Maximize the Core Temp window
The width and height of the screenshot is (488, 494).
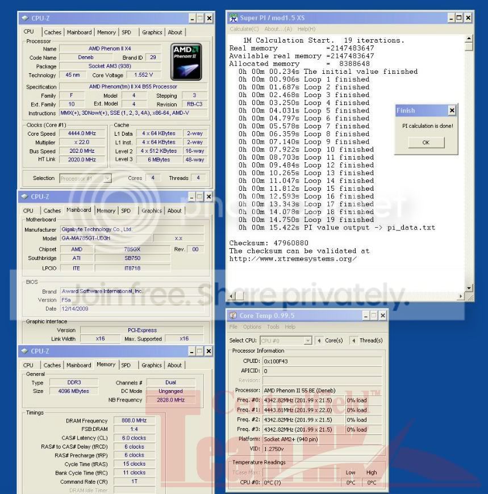373,315
